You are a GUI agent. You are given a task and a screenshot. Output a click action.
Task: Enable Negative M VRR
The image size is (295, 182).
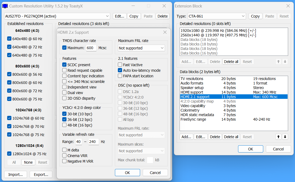click(x=64, y=161)
